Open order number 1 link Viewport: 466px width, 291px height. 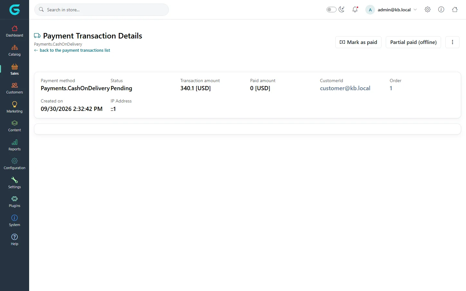[x=391, y=88]
